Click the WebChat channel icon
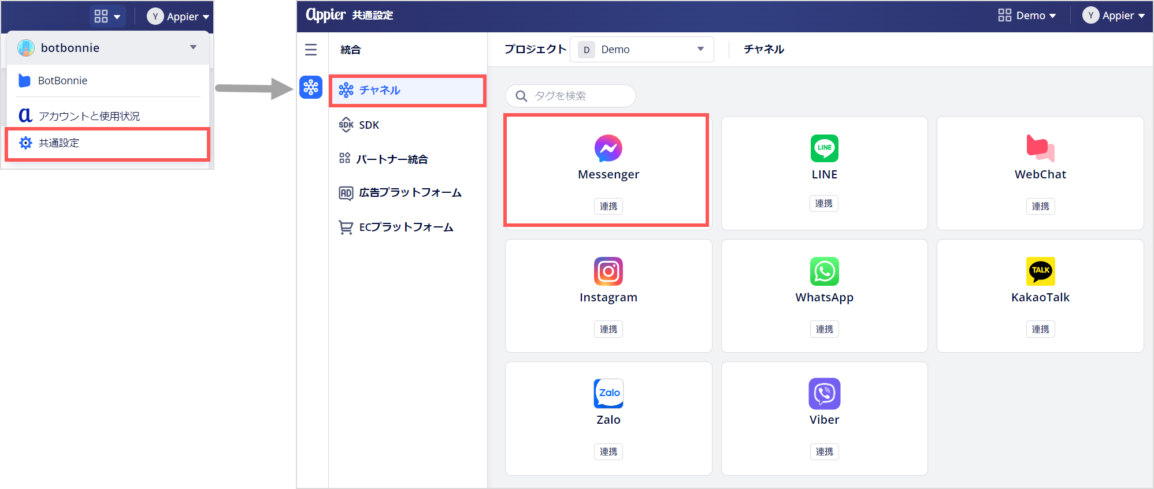This screenshot has width=1154, height=489. click(x=1040, y=148)
